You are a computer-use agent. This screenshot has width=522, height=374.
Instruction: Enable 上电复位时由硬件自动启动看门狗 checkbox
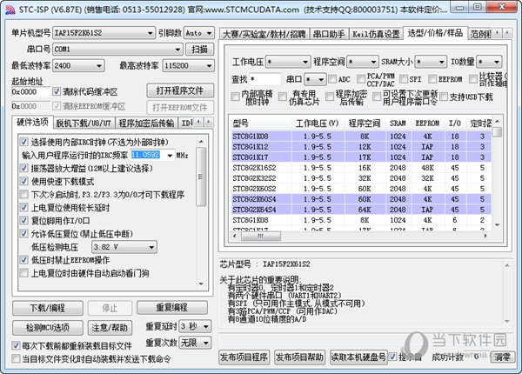(x=23, y=273)
